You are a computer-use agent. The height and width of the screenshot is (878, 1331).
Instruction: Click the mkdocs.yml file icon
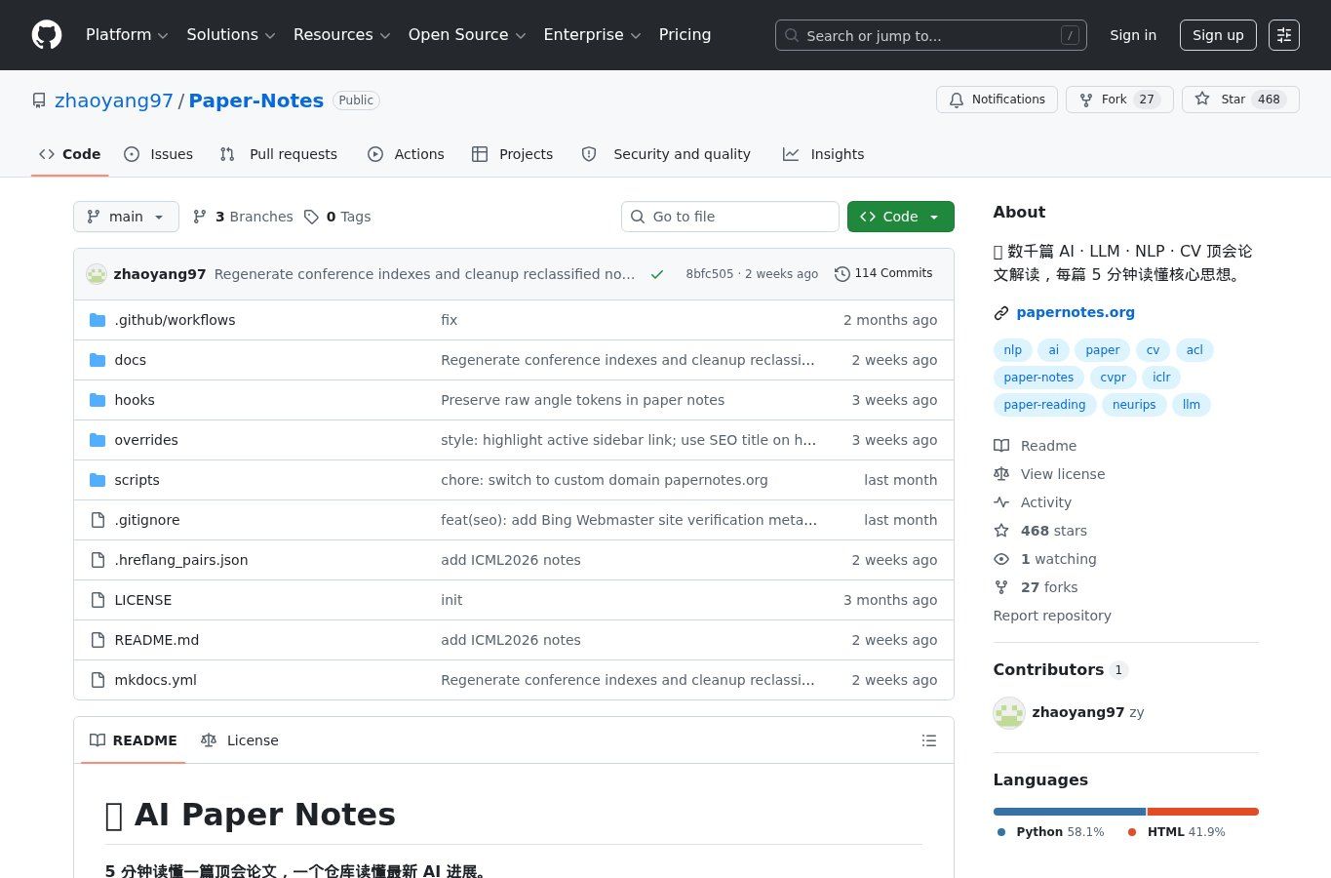coord(98,680)
